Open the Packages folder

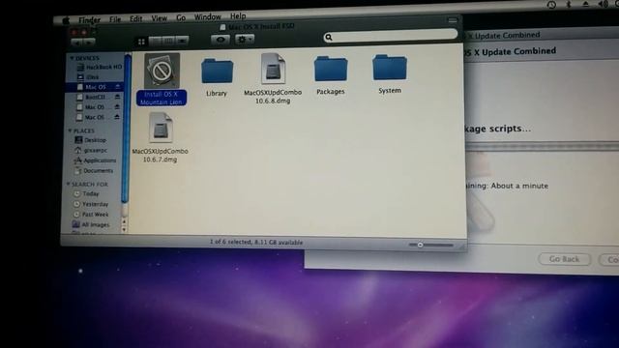click(x=331, y=69)
